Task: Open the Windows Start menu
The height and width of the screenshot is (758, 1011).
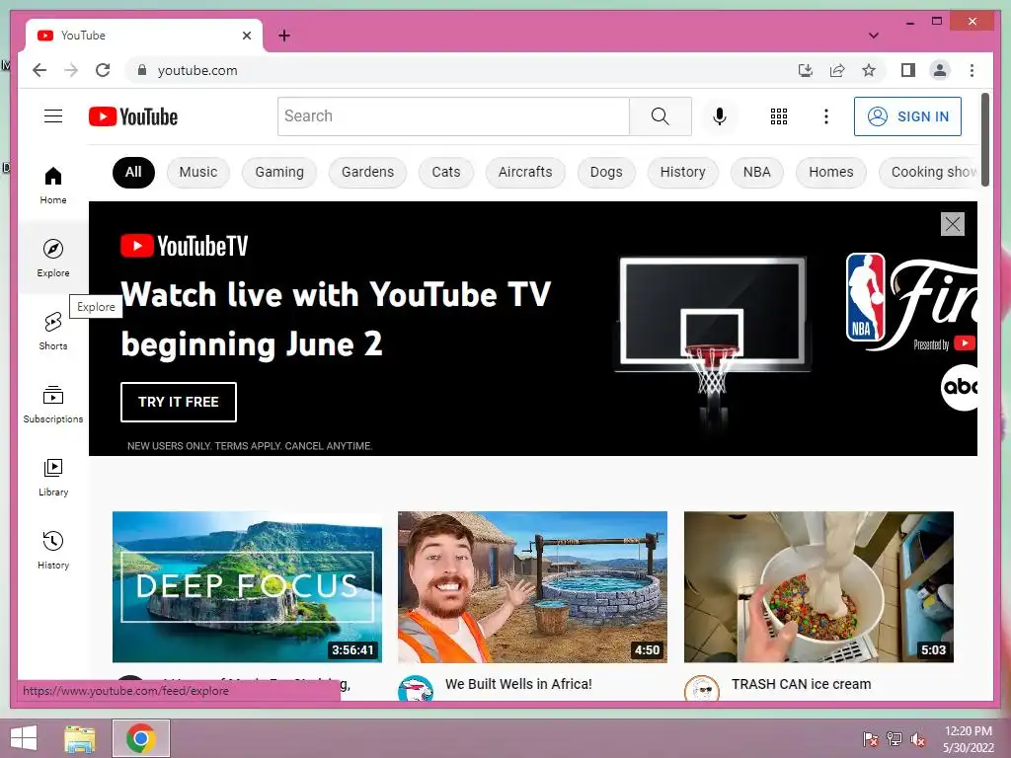Action: (x=24, y=738)
